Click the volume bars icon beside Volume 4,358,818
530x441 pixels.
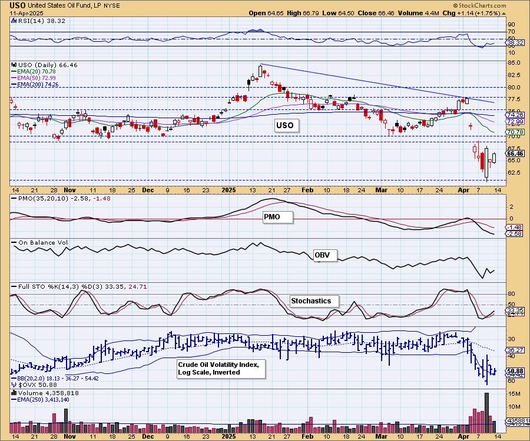click(14, 393)
